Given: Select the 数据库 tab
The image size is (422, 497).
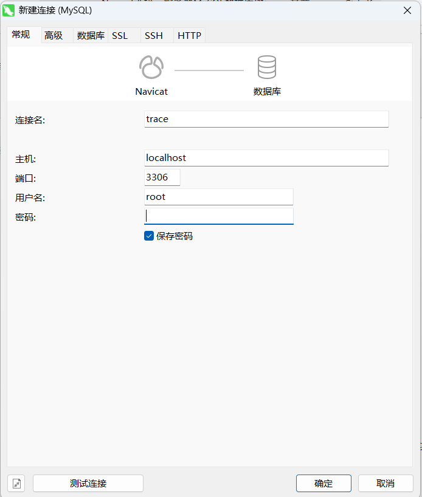Looking at the screenshot, I should click(x=91, y=36).
